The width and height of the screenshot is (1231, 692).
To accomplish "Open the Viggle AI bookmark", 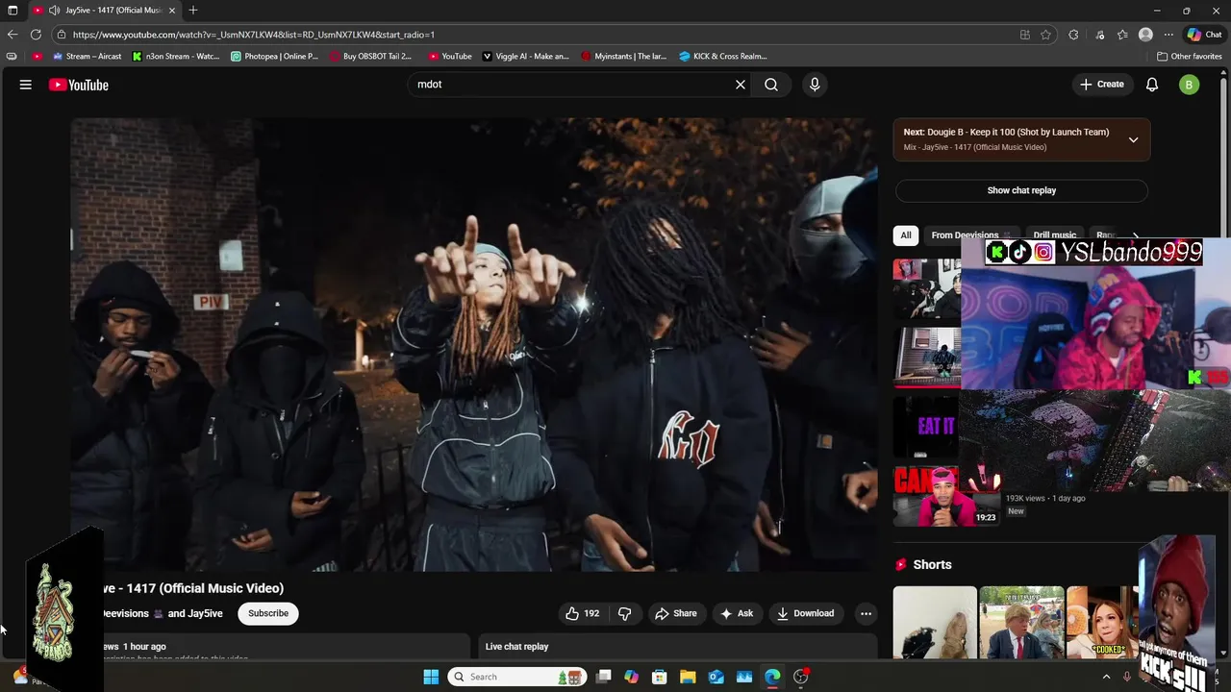I will pos(525,57).
